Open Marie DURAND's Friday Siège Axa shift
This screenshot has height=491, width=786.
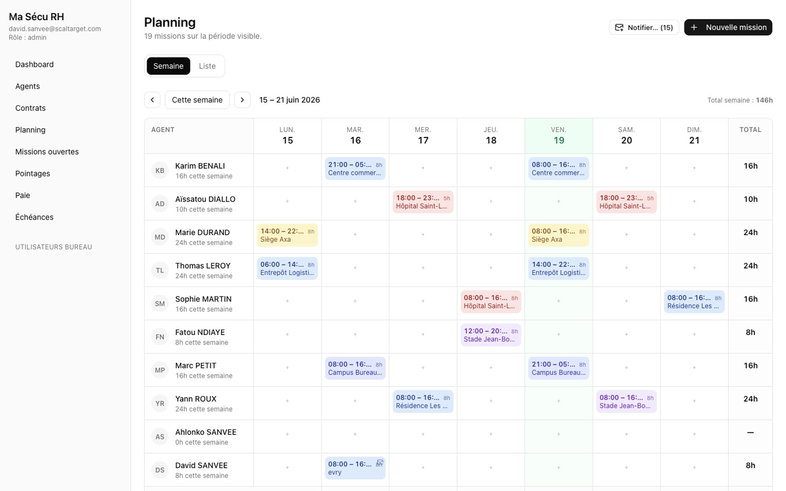(559, 235)
